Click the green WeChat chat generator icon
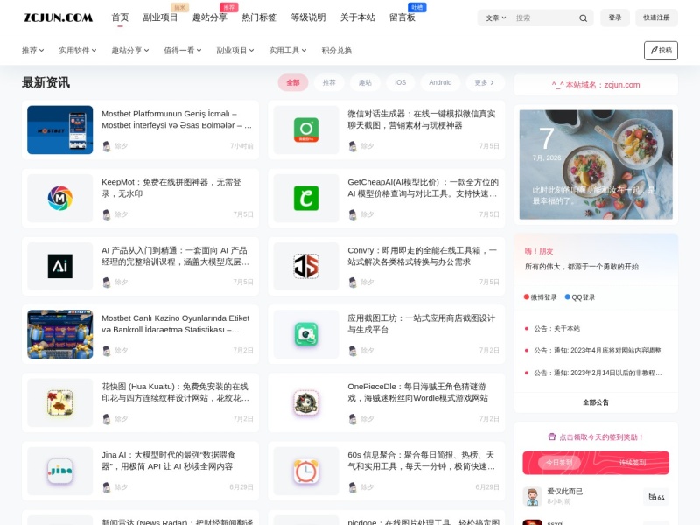 click(x=306, y=129)
